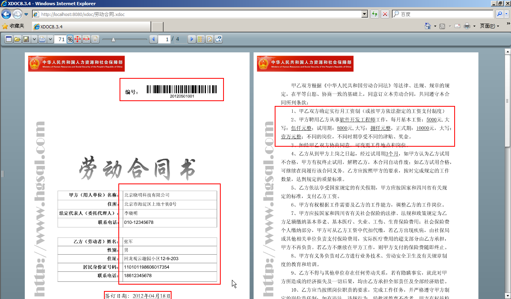Screen dimensions: 511x299
Task: Print the document using XDOC printer icon
Action: [x=42, y=39]
